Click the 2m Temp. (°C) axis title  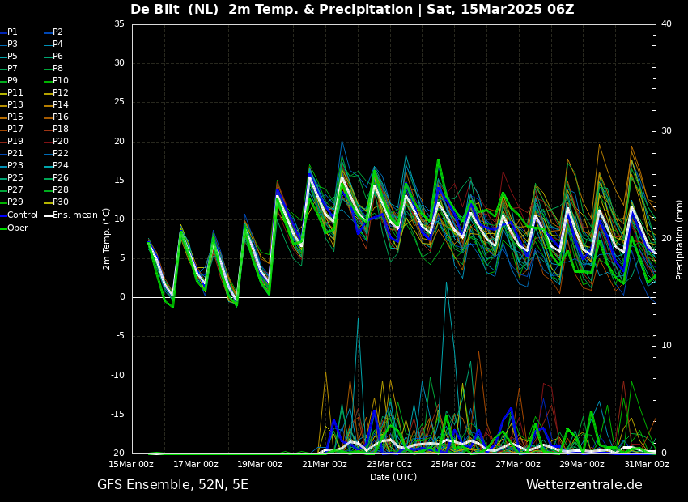[106, 239]
